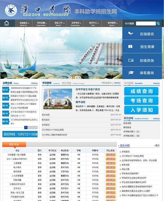164x201 pixels.
Task: Open 自考毕业生可落户武汉 headline
Action: tap(88, 90)
